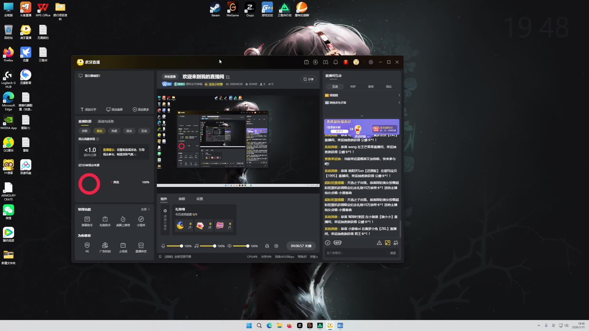Click the 分享 share button
589x331 pixels.
tap(309, 79)
